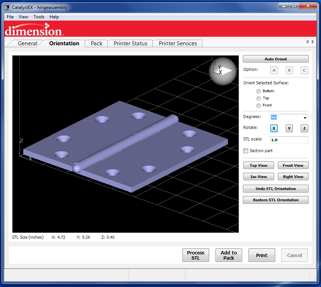Switch to the General tab

point(27,43)
